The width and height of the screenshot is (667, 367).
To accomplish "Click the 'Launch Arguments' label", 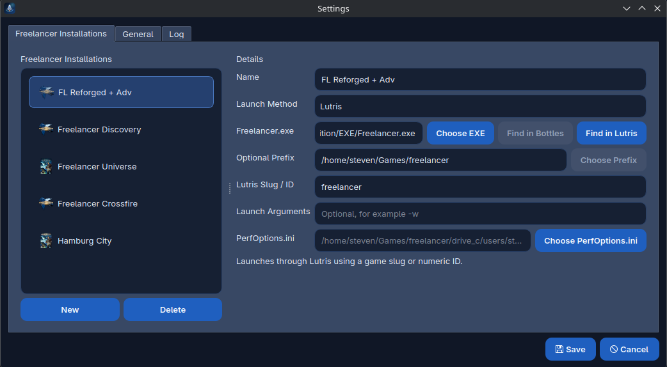I will coord(273,212).
